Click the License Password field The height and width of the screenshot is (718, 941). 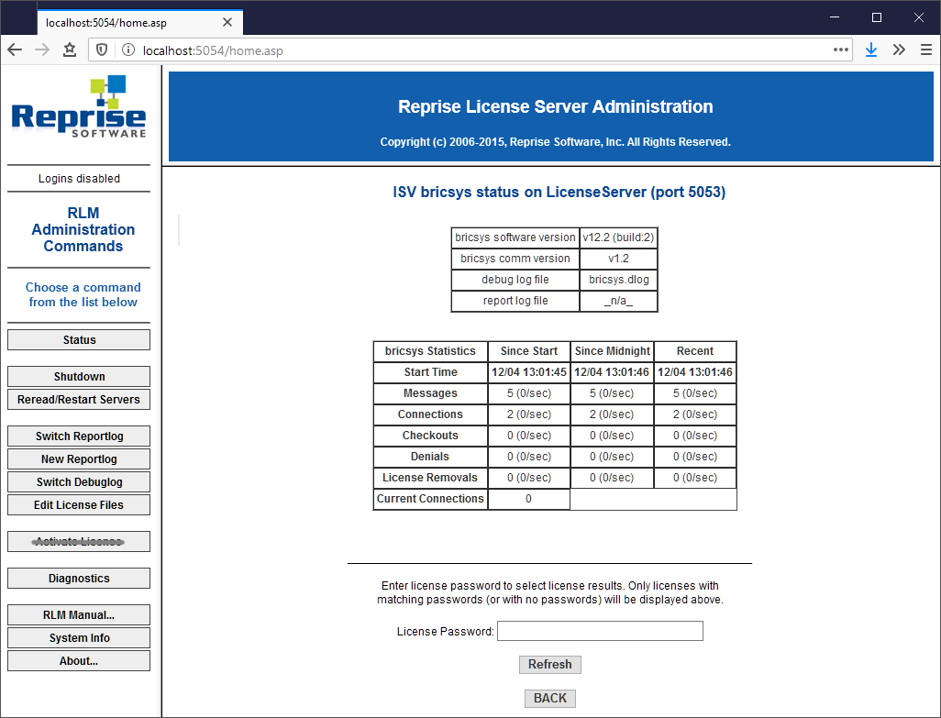tap(600, 631)
